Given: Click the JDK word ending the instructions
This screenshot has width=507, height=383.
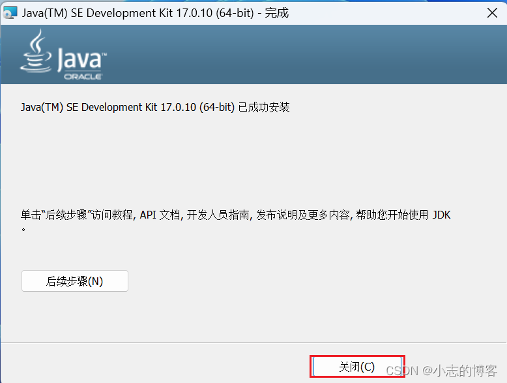Looking at the screenshot, I should [x=442, y=215].
